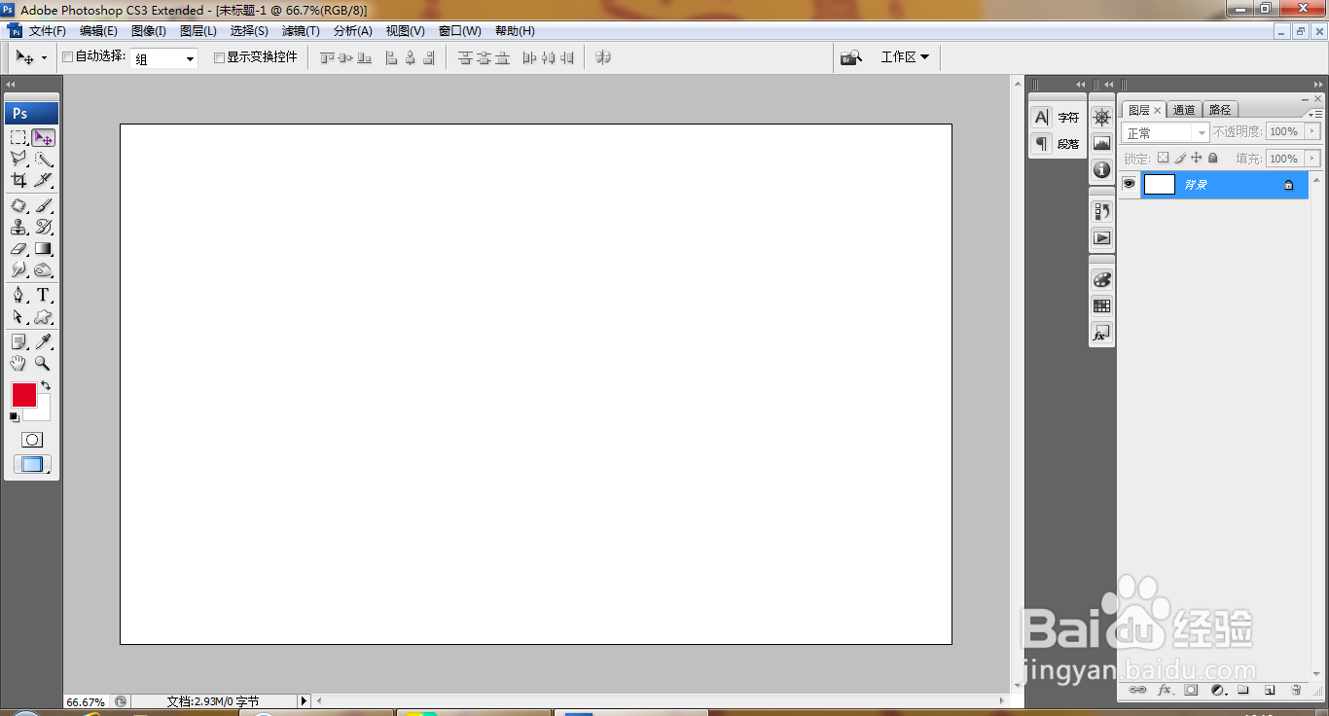Open the 工作区 workspace dropdown
Image resolution: width=1329 pixels, height=716 pixels.
pyautogui.click(x=905, y=57)
